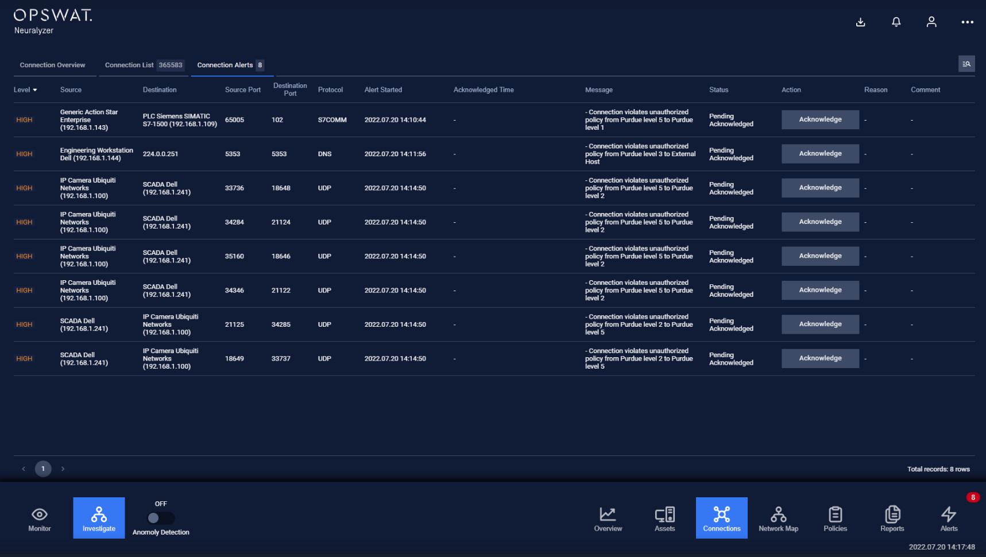Viewport: 986px width, 557px height.
Task: Click destination PLC Siemens SIMATIC S7-1500
Action: tap(180, 120)
